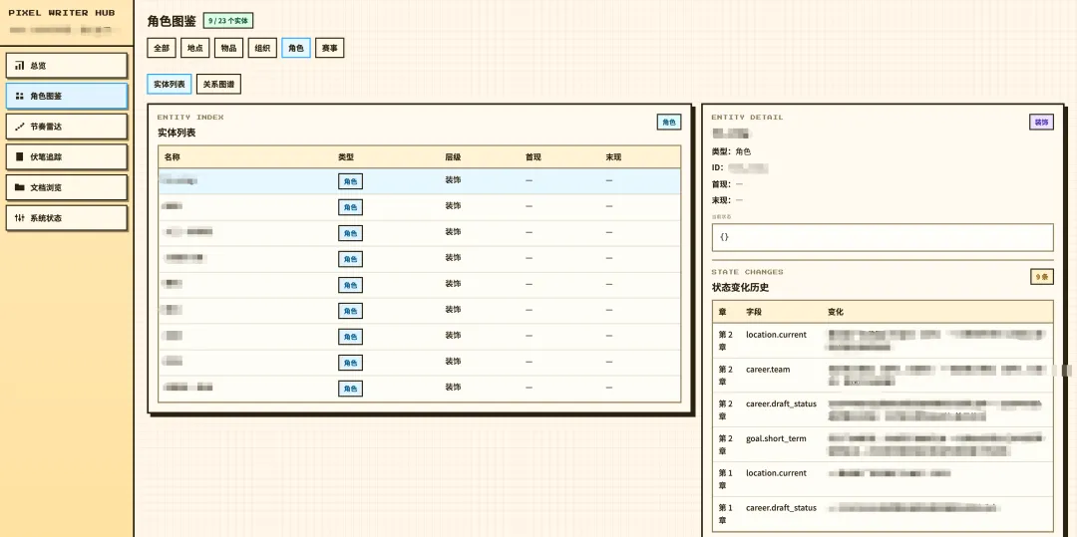
Task: Open the 文档浏览 sidebar page
Action: point(67,187)
